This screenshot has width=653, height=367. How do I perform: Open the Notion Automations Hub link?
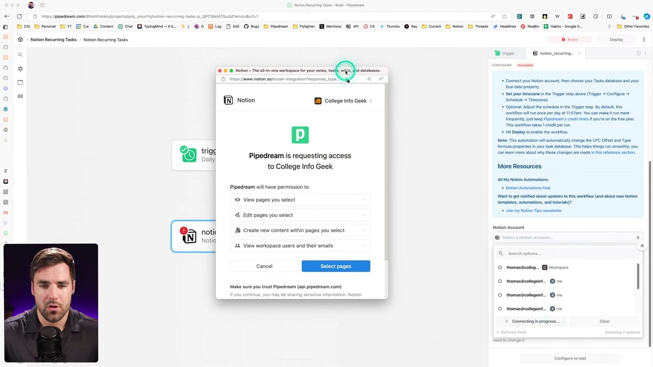(x=528, y=188)
